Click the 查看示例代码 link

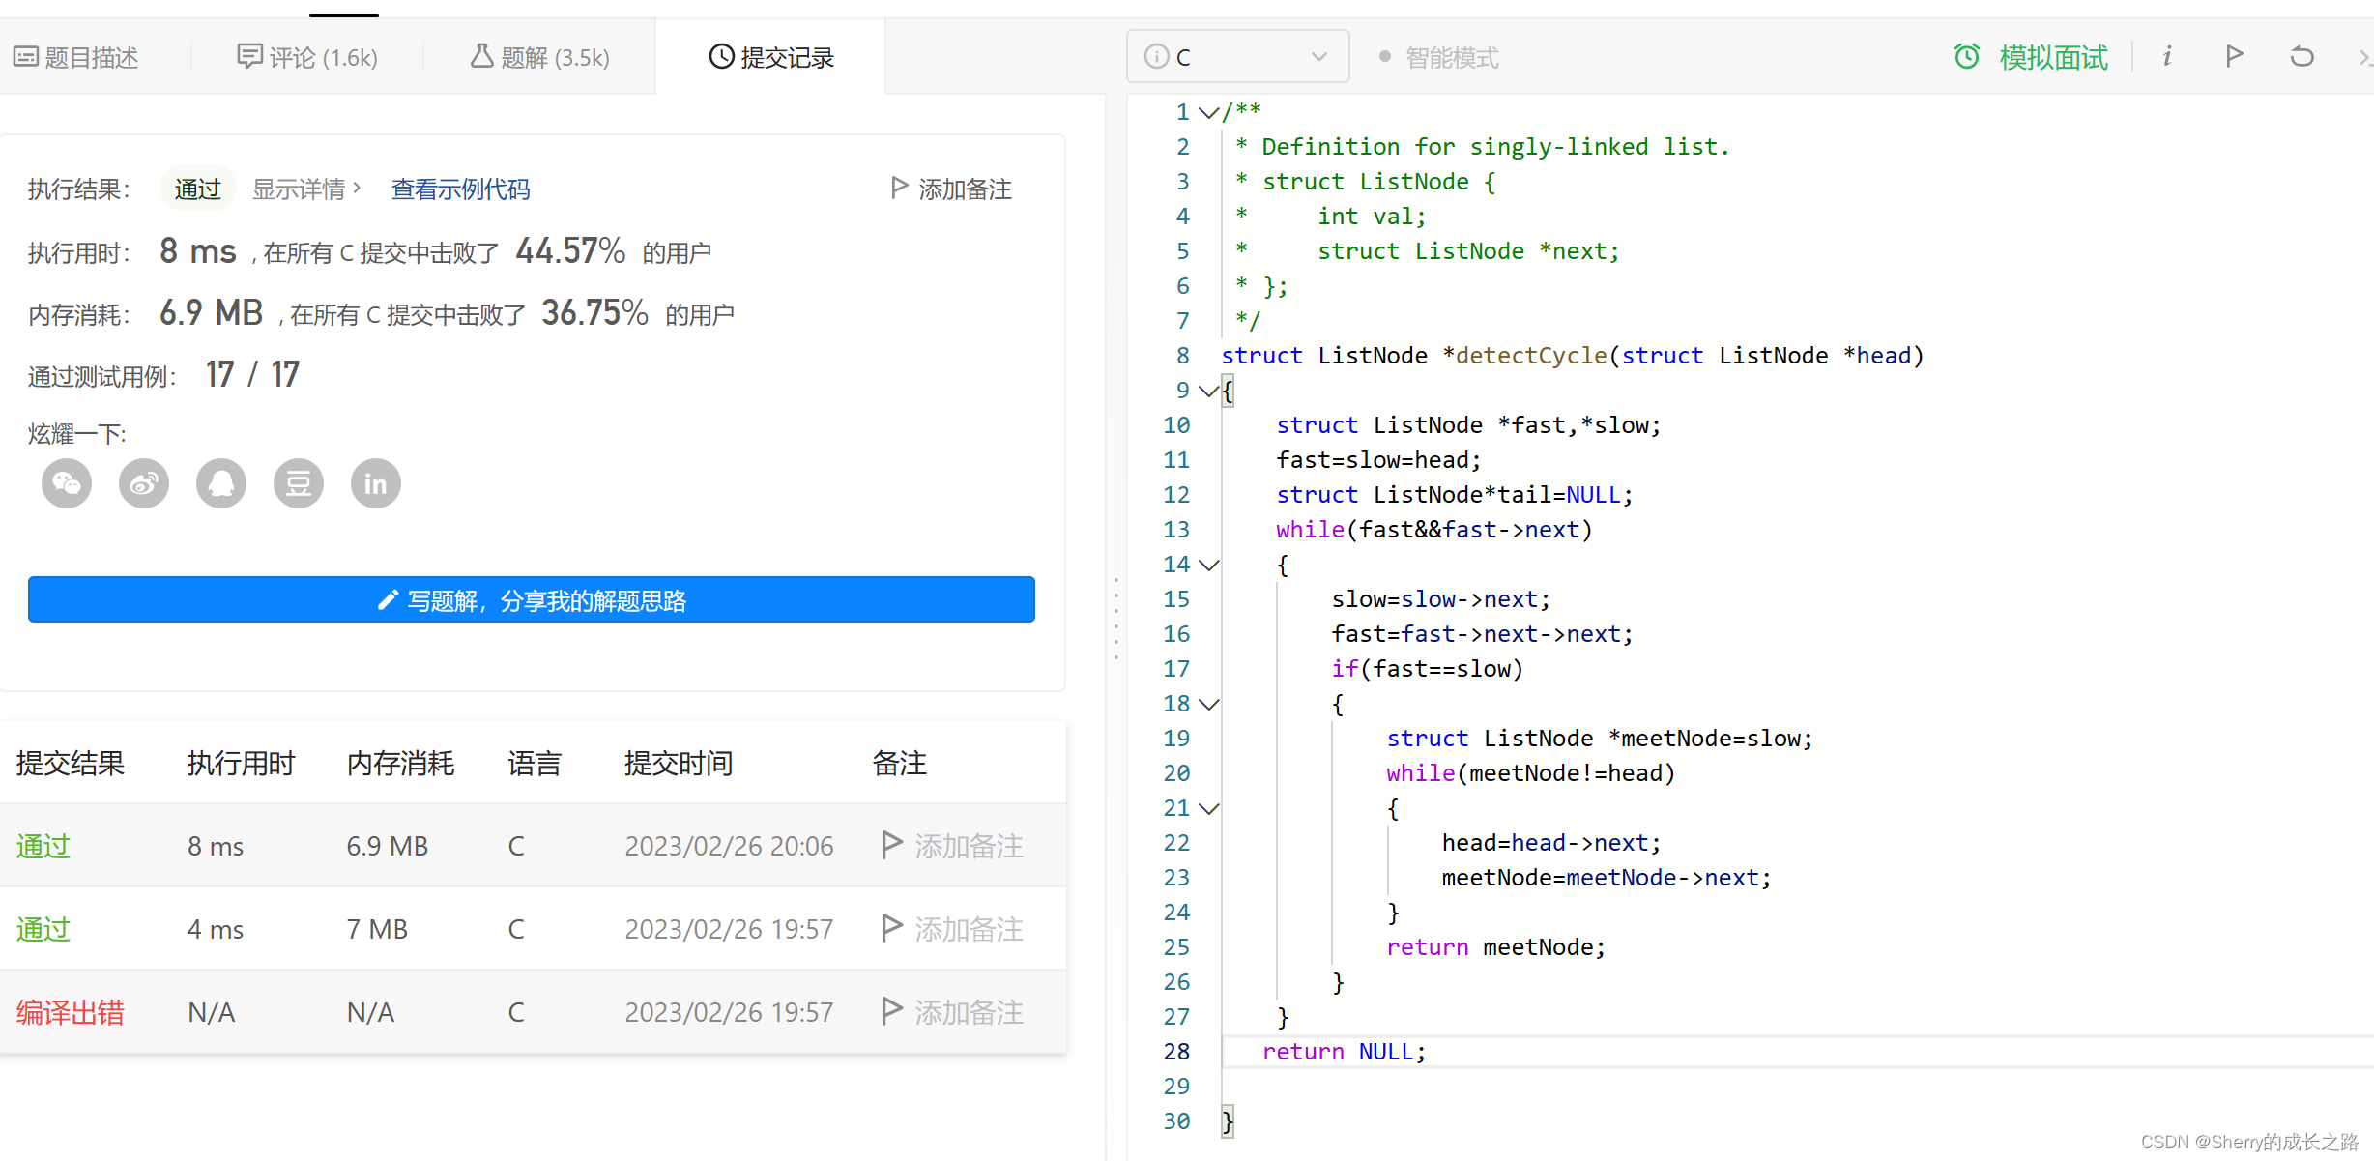pos(460,189)
